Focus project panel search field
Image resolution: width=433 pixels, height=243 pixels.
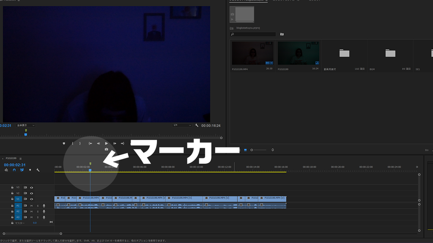click(x=253, y=34)
